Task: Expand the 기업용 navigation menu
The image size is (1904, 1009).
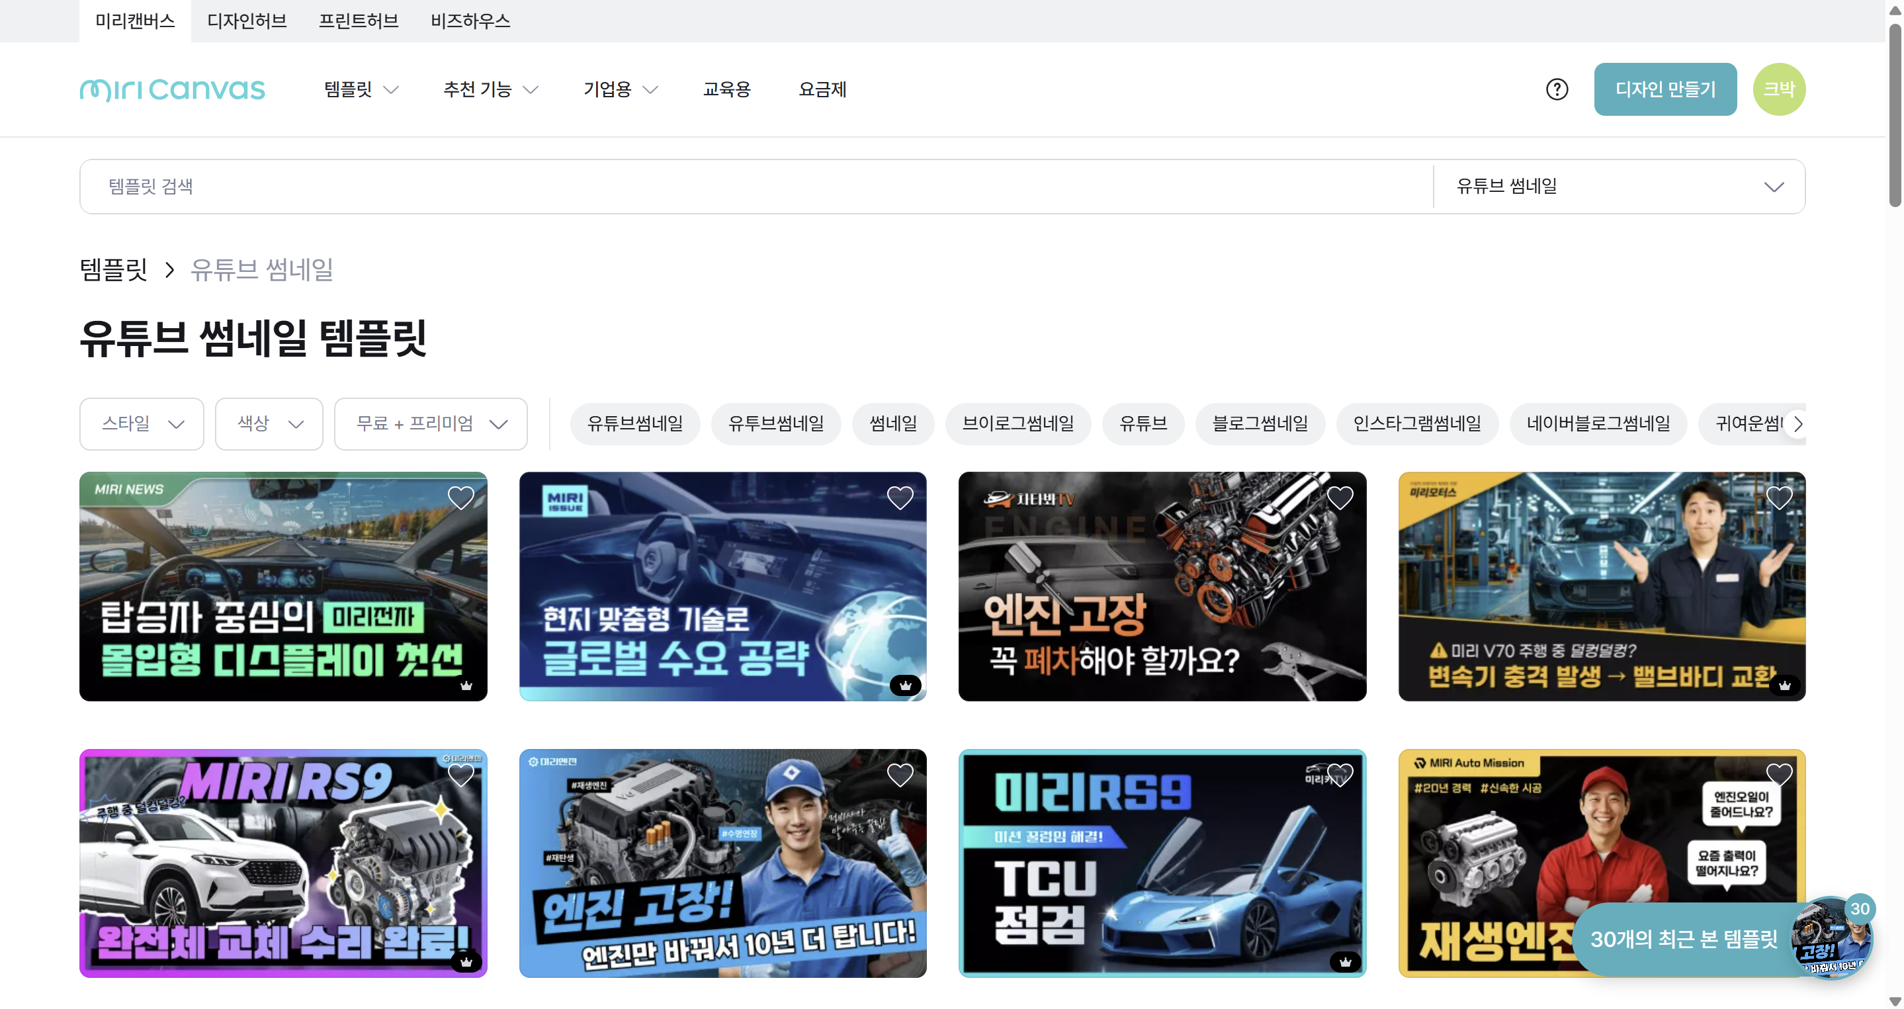Action: 621,89
